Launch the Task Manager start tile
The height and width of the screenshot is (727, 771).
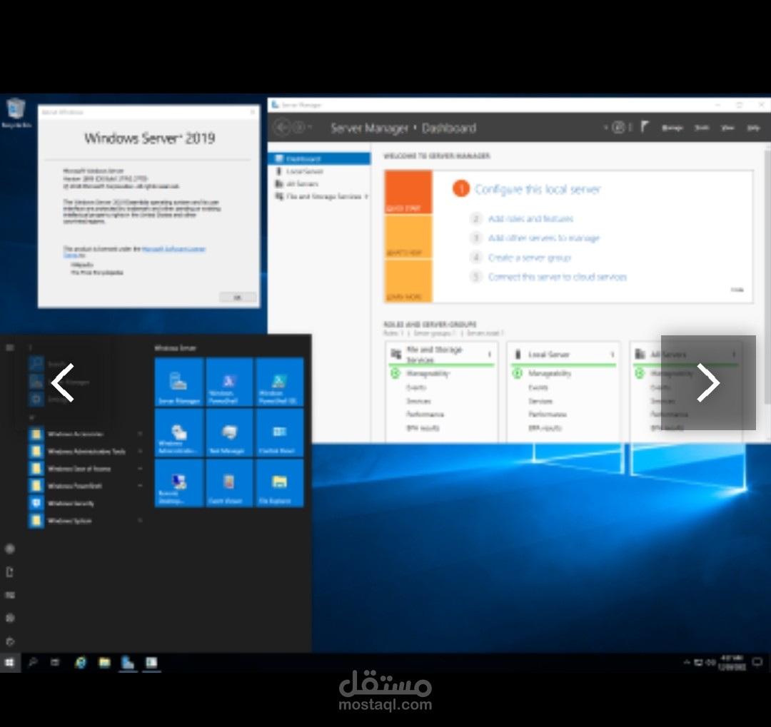pos(230,433)
